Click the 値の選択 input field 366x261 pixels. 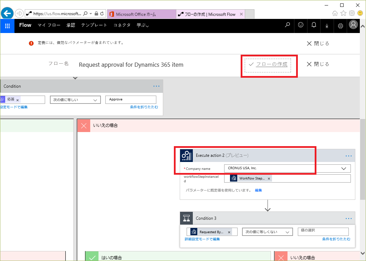tap(323, 232)
